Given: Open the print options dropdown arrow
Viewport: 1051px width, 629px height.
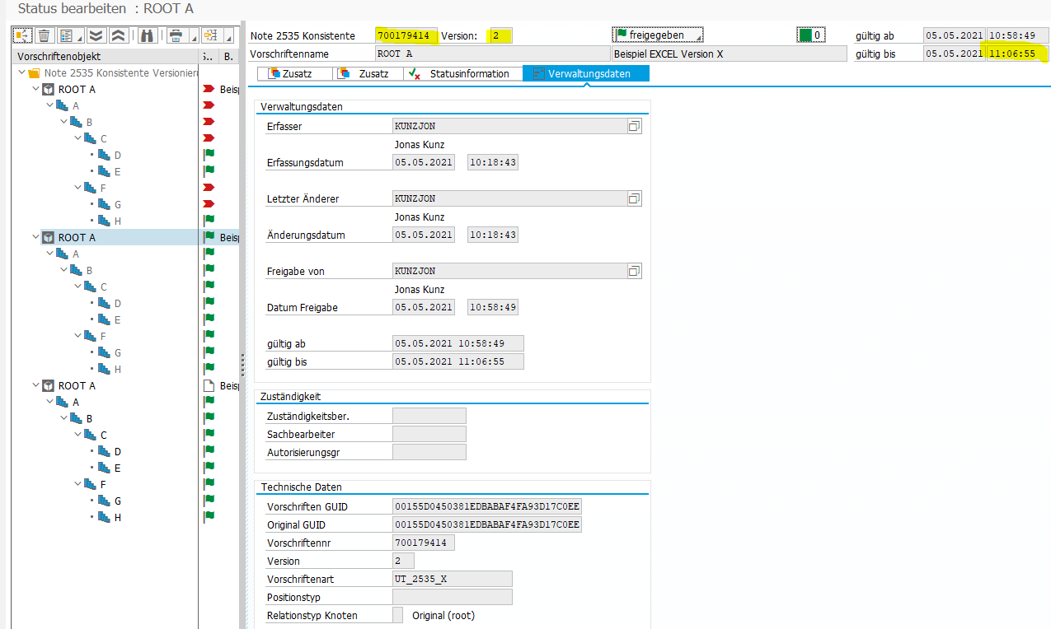Looking at the screenshot, I should point(194,39).
